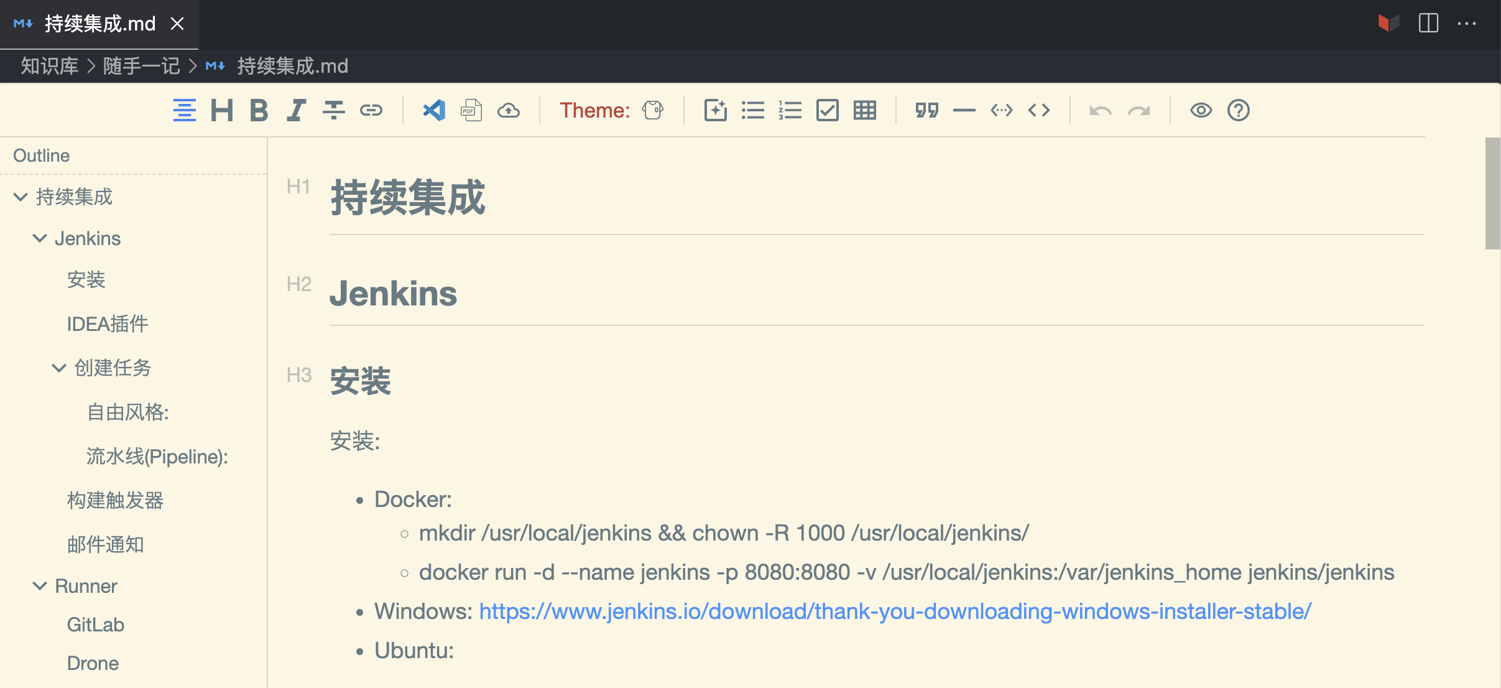Switch to the 持续集成.md tab

point(99,24)
